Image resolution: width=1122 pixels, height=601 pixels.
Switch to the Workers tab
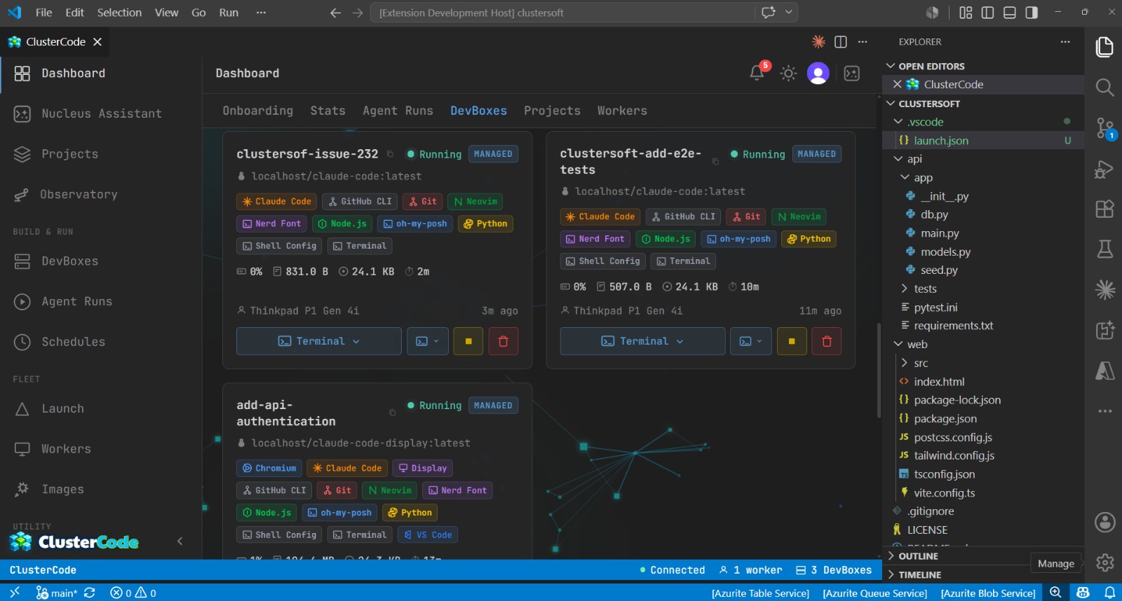click(622, 111)
